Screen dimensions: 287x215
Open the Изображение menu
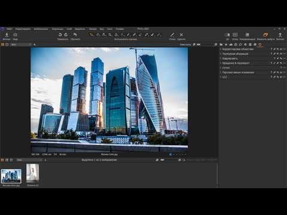pyautogui.click(x=41, y=29)
